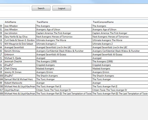Select TrackName cell 'Masked Avengers'
The height and width of the screenshot is (120, 148).
(x=64, y=69)
